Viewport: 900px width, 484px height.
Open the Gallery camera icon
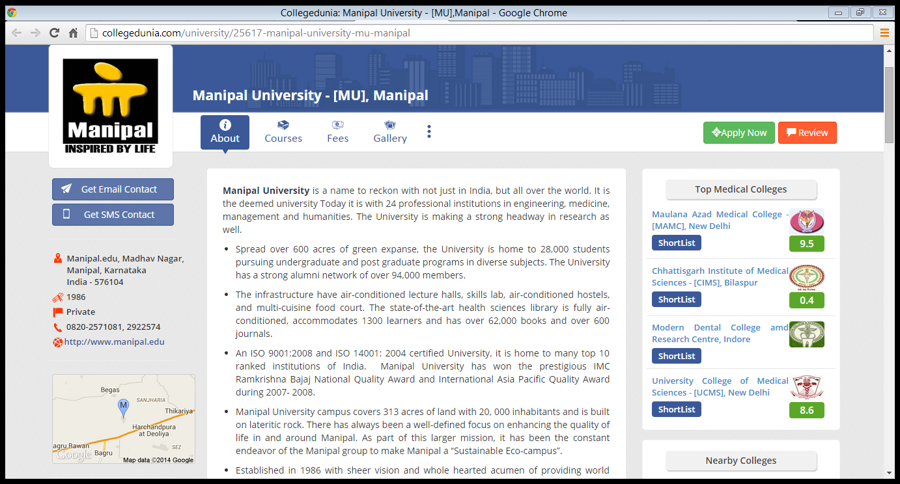coord(389,126)
